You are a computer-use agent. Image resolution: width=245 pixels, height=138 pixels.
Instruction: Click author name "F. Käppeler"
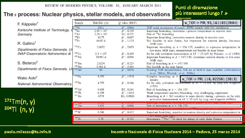(28, 24)
